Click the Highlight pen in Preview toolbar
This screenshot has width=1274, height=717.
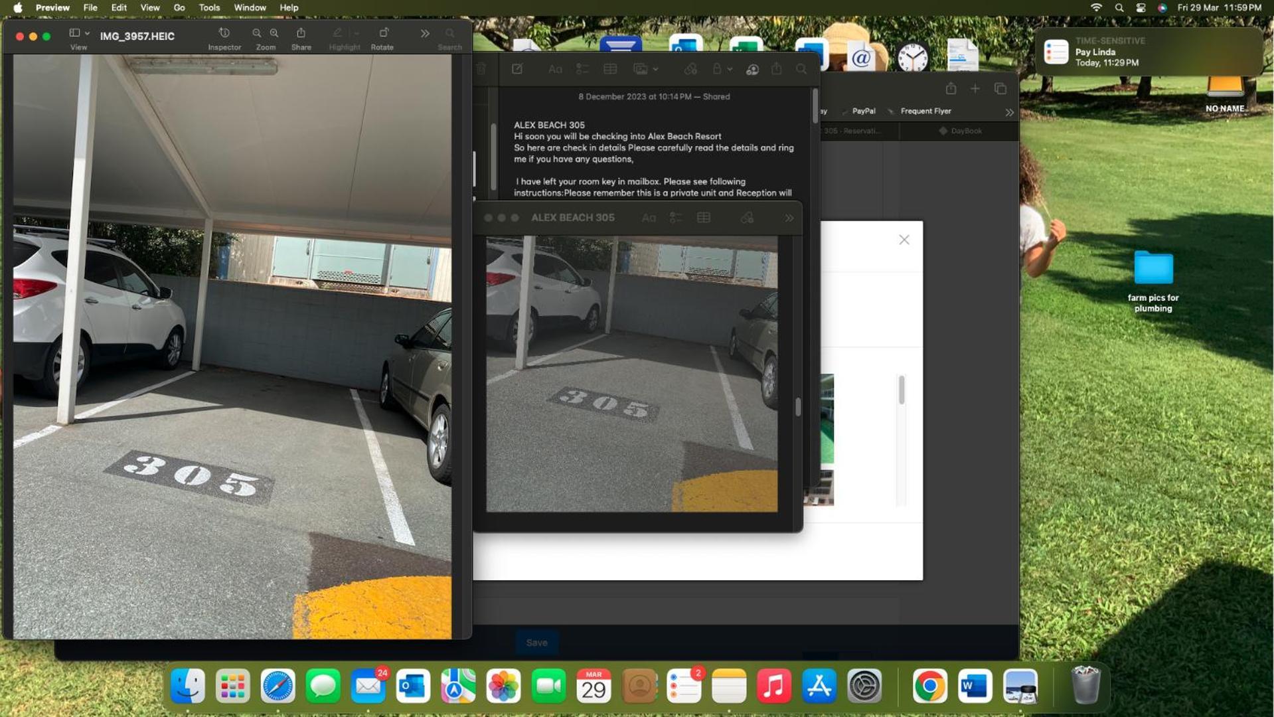coord(338,33)
